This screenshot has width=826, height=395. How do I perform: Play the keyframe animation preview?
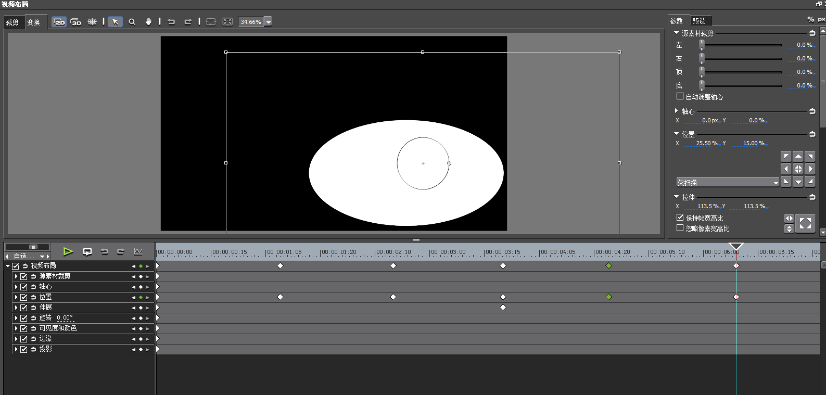(x=68, y=252)
